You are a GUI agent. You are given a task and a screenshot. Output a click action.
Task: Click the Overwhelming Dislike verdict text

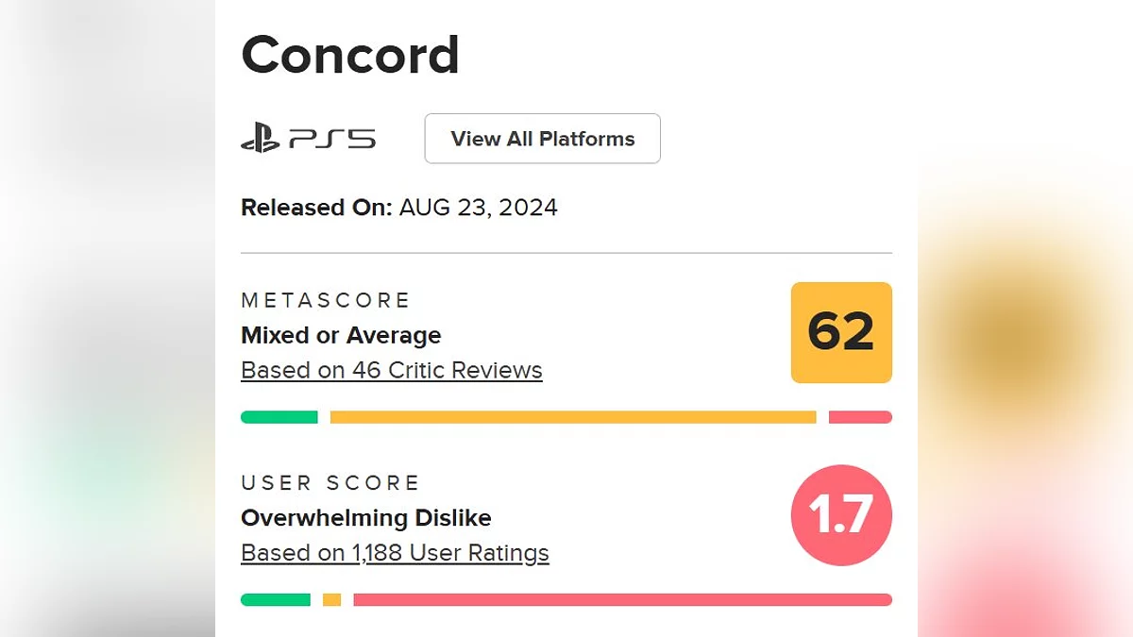366,517
